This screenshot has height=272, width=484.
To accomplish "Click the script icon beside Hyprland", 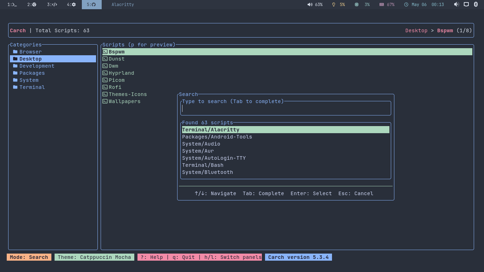I will pyautogui.click(x=105, y=73).
